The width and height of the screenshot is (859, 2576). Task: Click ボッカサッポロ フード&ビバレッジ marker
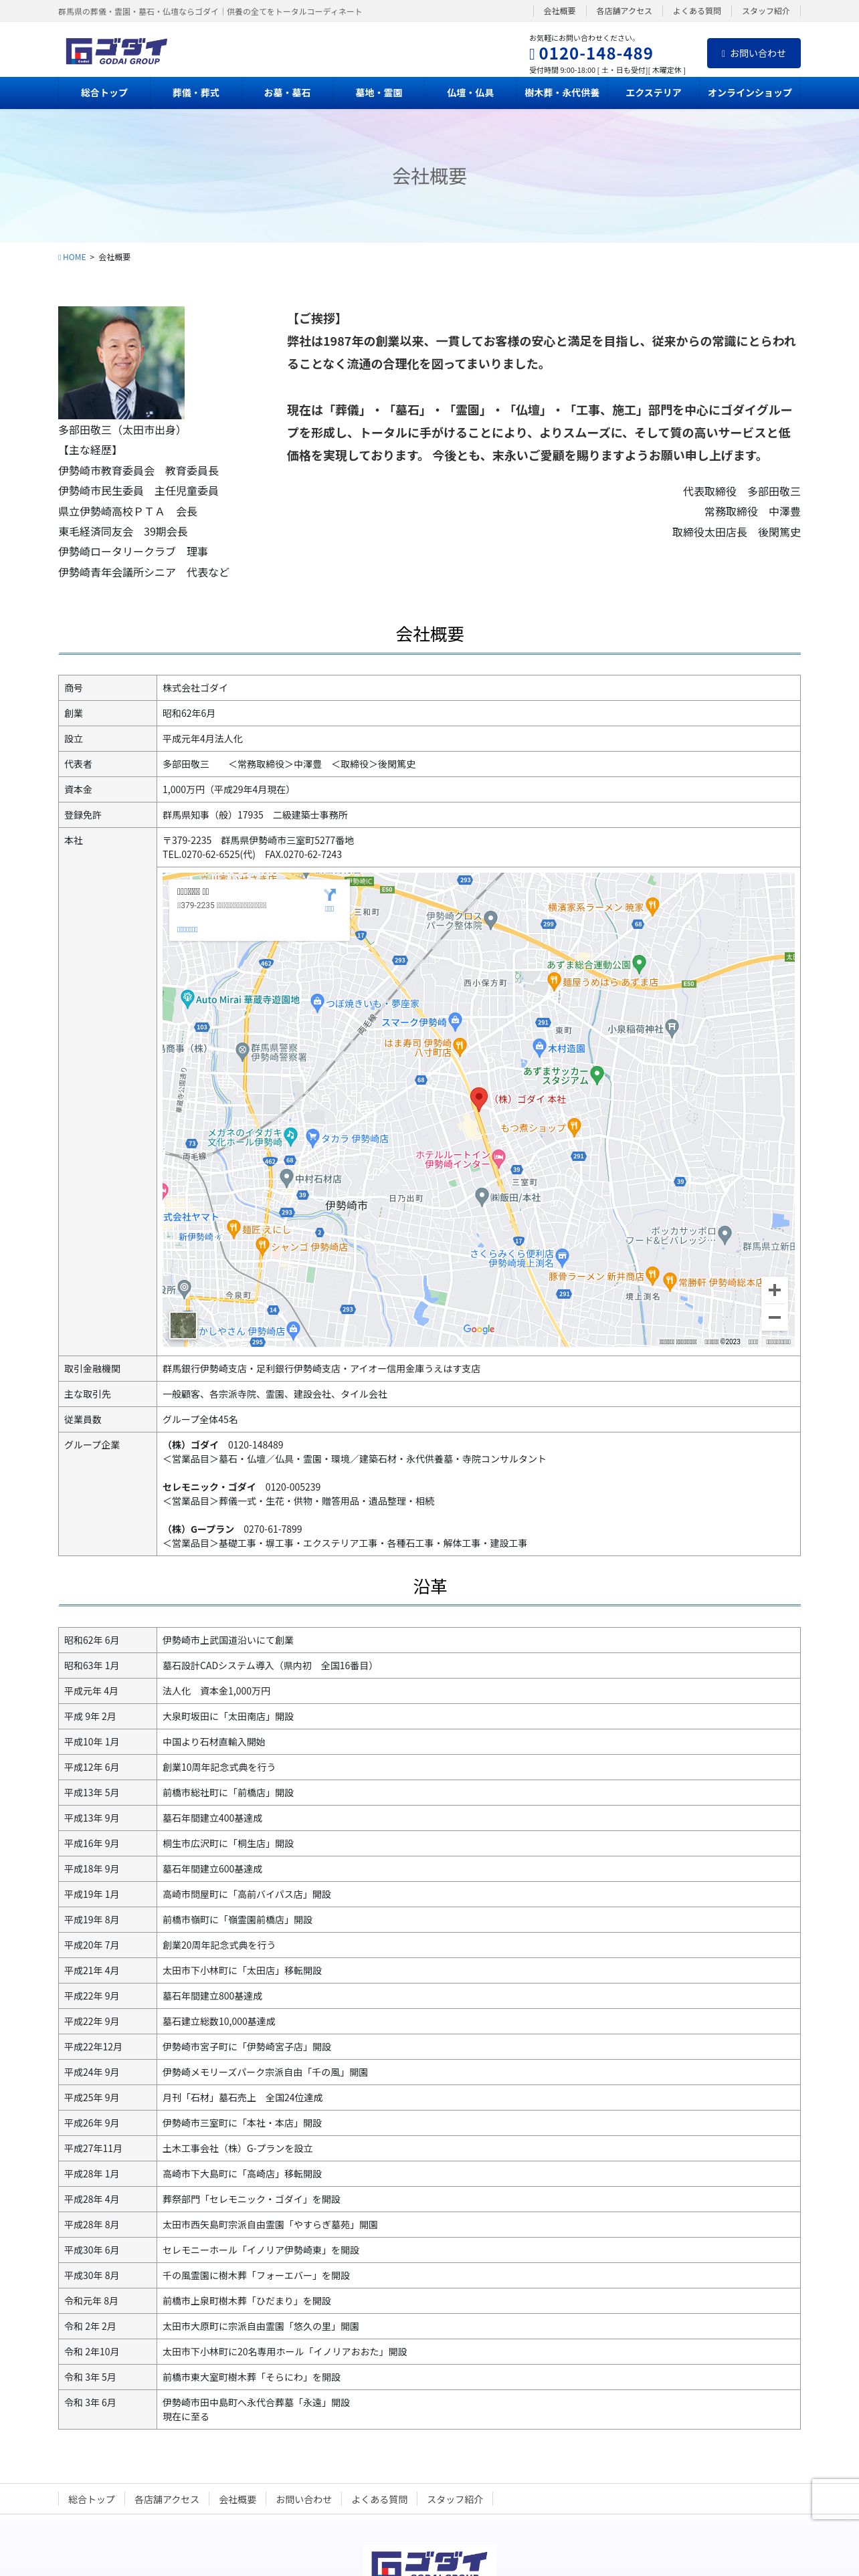coord(725,1235)
